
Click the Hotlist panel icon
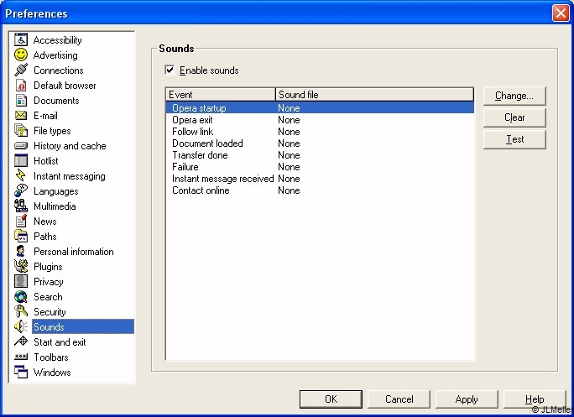coord(21,161)
